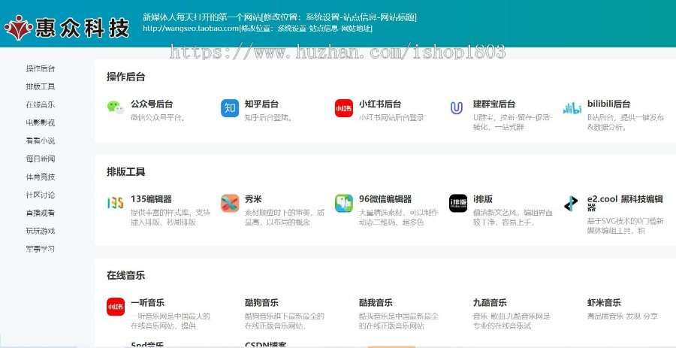676x348 pixels.
Task: Open the 酷我音乐 link
Action: coord(376,303)
